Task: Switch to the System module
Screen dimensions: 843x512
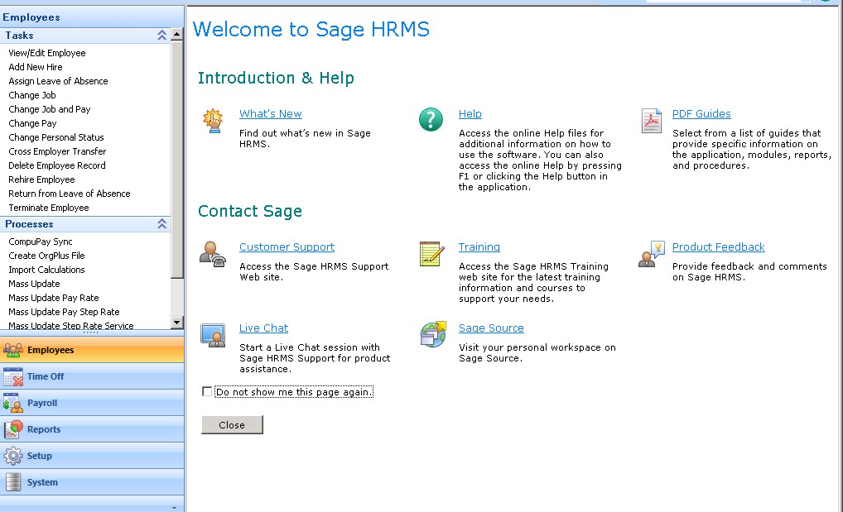Action: [x=92, y=482]
